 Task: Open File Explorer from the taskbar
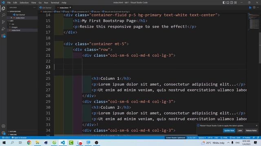coord(38,142)
